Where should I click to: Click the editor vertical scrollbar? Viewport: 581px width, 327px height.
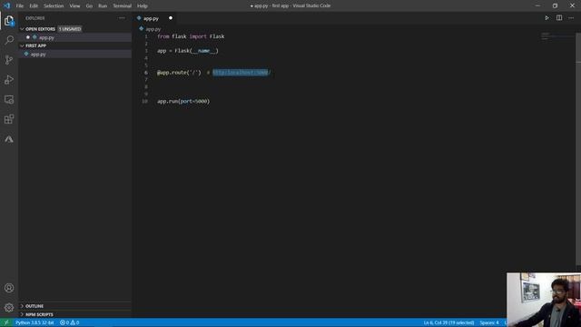[578, 148]
